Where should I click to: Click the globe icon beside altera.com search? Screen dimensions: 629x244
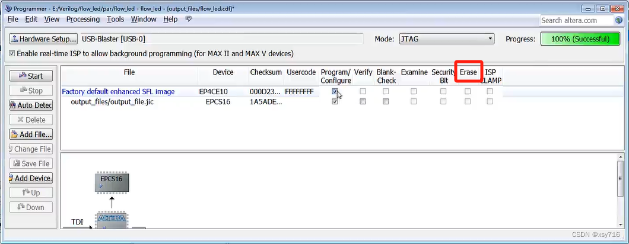619,20
